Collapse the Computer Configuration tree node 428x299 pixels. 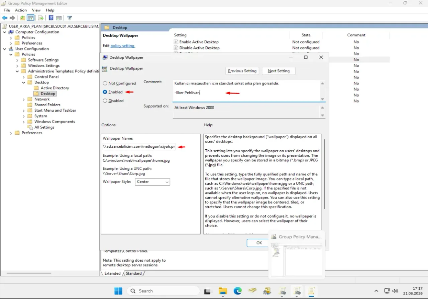pos(5,32)
